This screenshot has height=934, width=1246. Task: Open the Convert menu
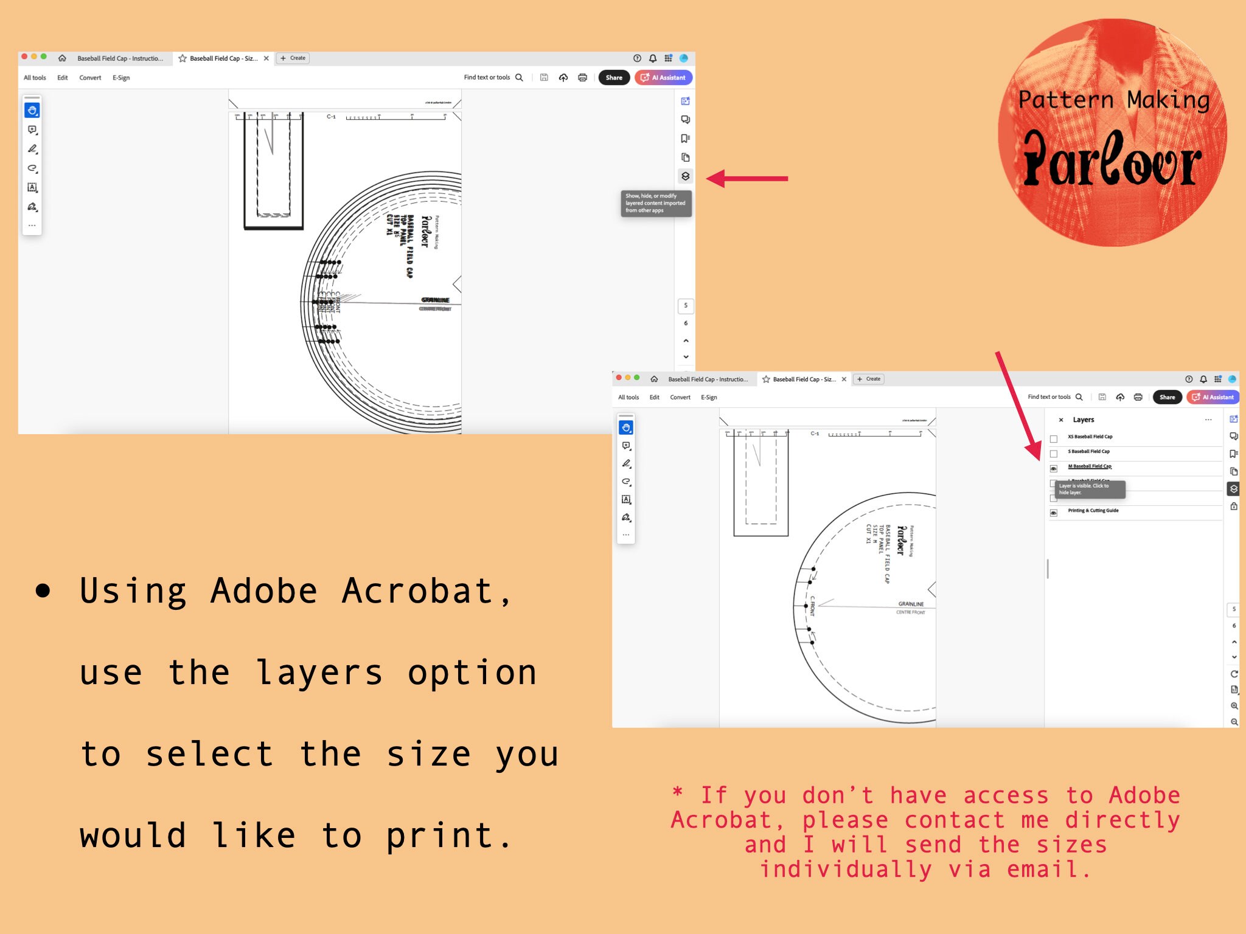coord(90,78)
